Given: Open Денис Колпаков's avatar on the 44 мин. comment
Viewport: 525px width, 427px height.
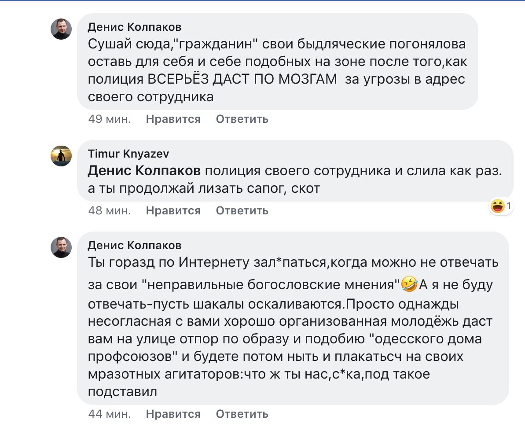Looking at the screenshot, I should 61,247.
